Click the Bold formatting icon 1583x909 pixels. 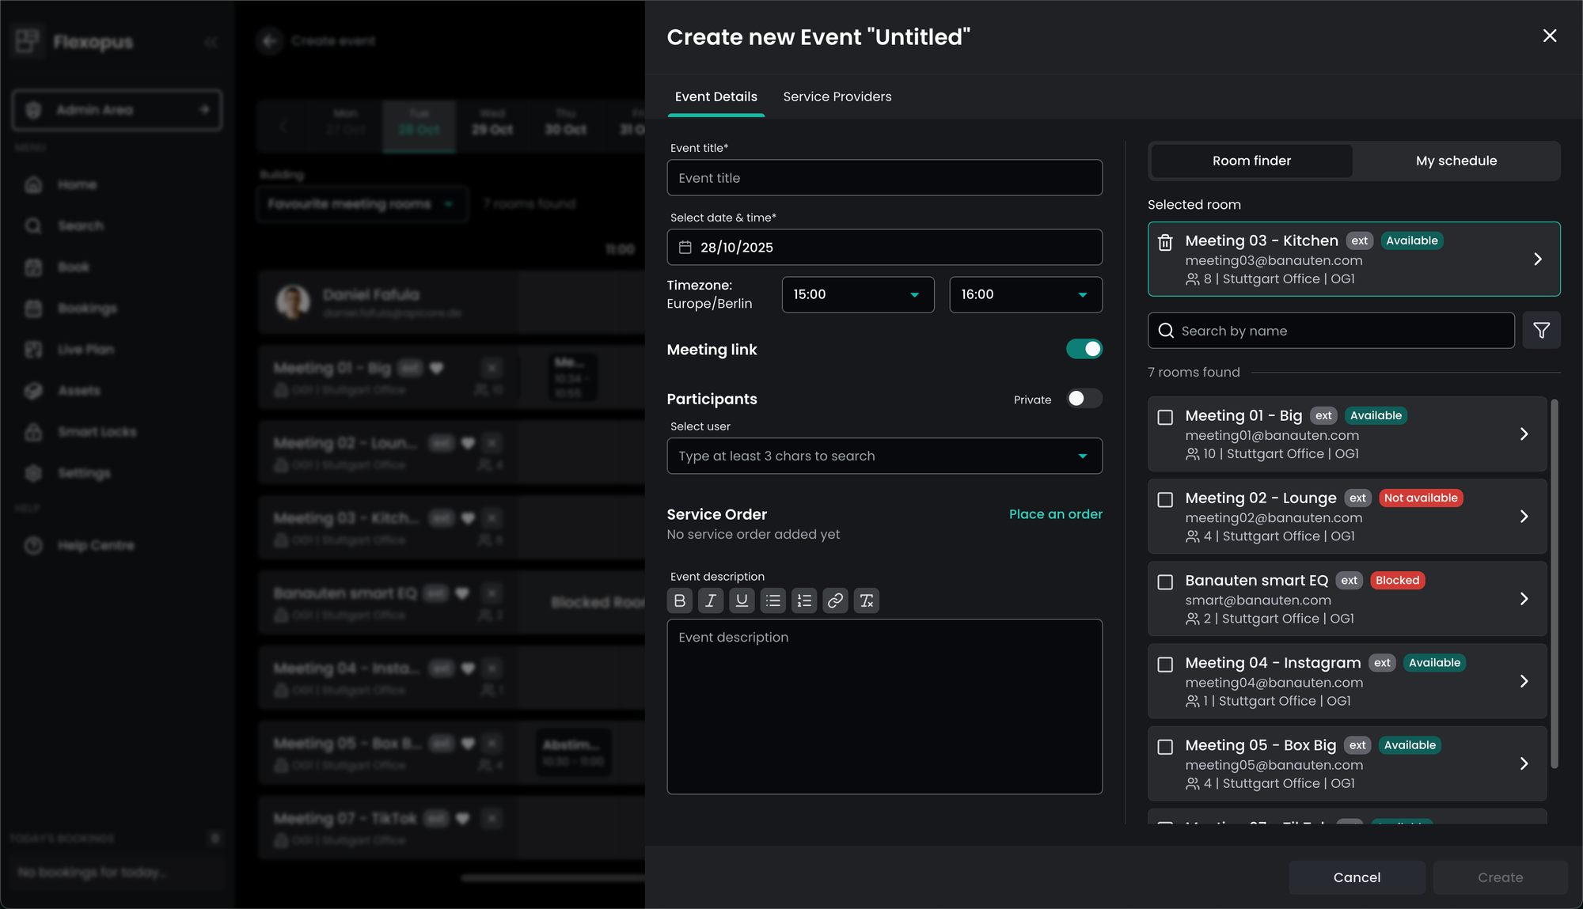coord(679,600)
